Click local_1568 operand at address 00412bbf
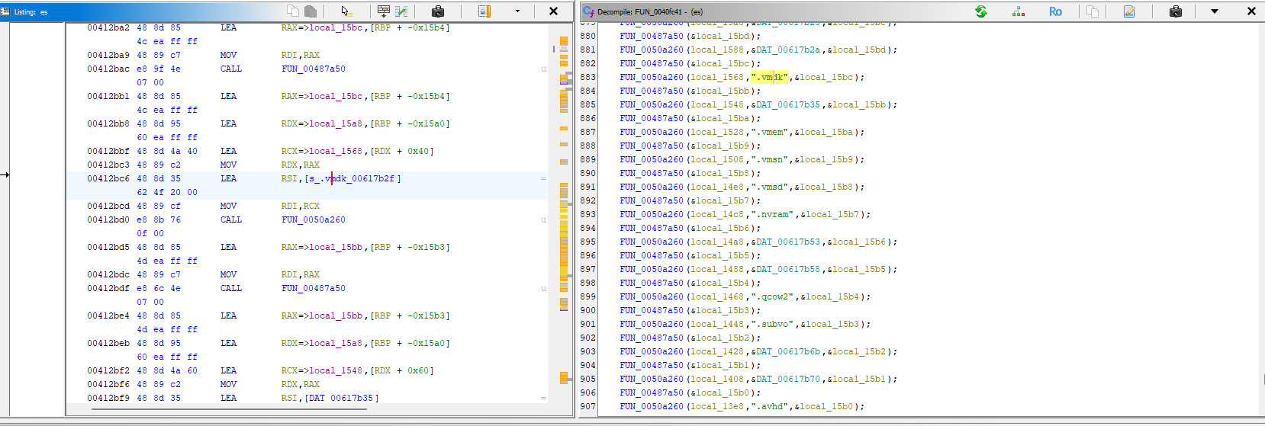Viewport: 1265px width, 426px height. (336, 151)
